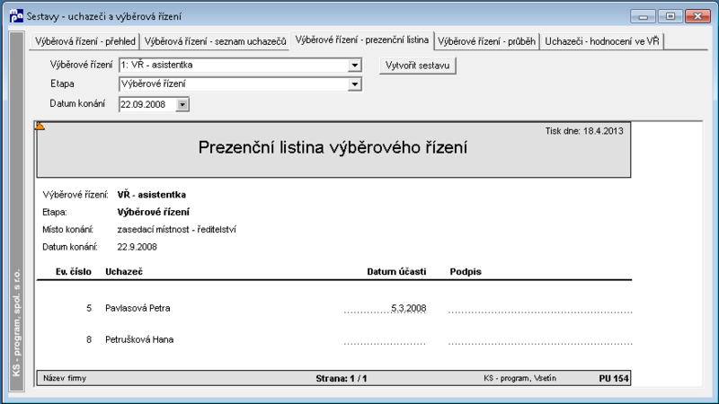
Task: Click the 'Podpis' column header
Action: click(466, 272)
